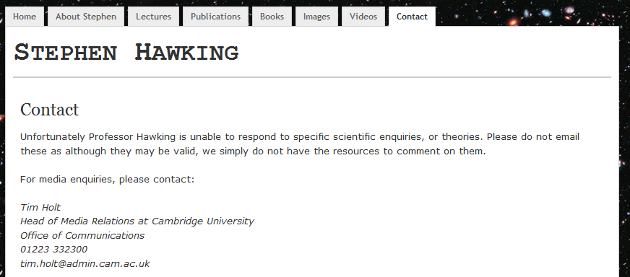Open the Home tab
Image resolution: width=630 pixels, height=277 pixels.
(x=25, y=17)
